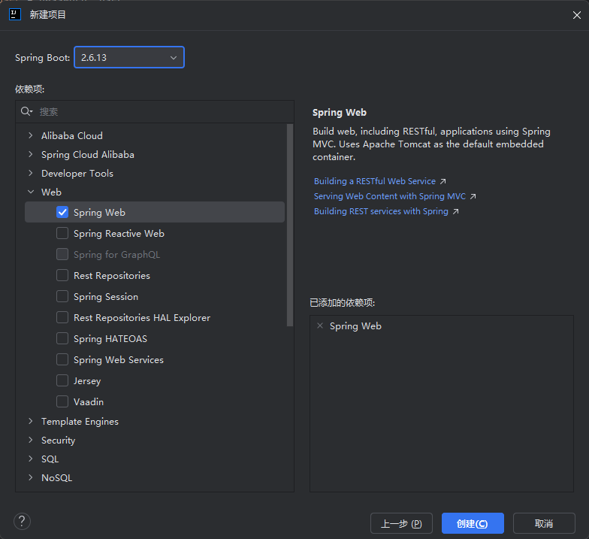
Task: Select the Spring Web tree row label
Action: (99, 212)
